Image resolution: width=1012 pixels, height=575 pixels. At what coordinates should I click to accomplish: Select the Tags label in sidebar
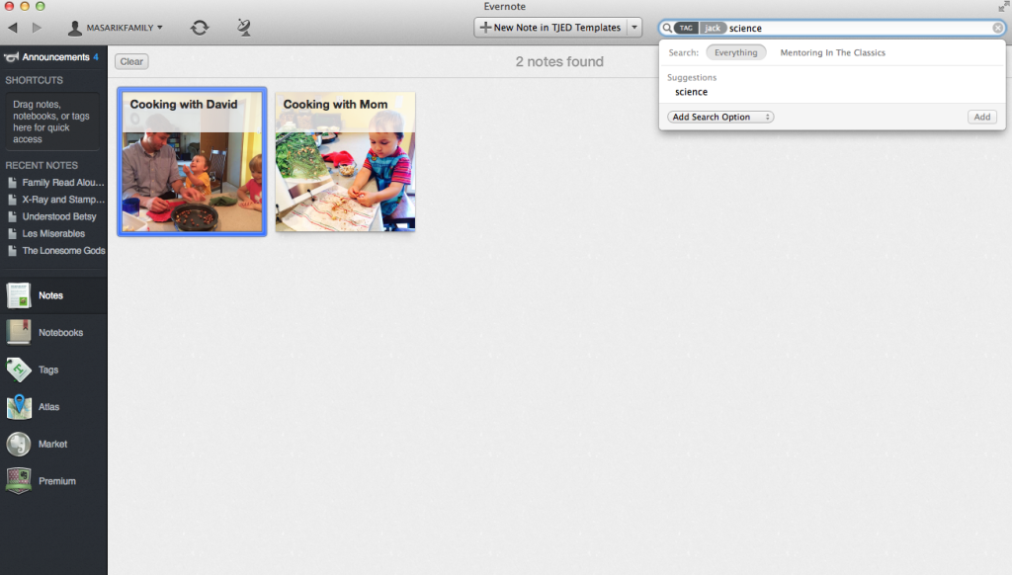[x=48, y=370]
